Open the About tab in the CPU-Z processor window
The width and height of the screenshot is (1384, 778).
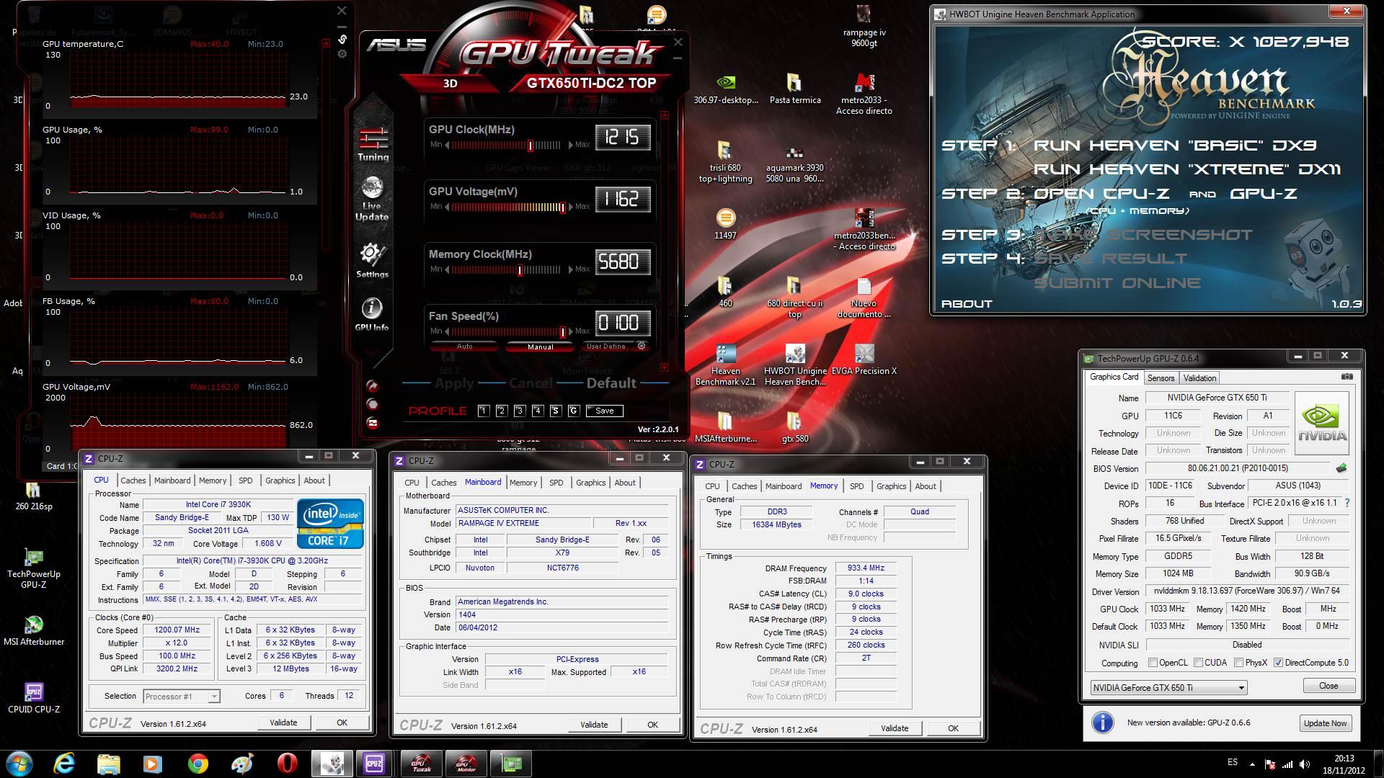coord(314,480)
